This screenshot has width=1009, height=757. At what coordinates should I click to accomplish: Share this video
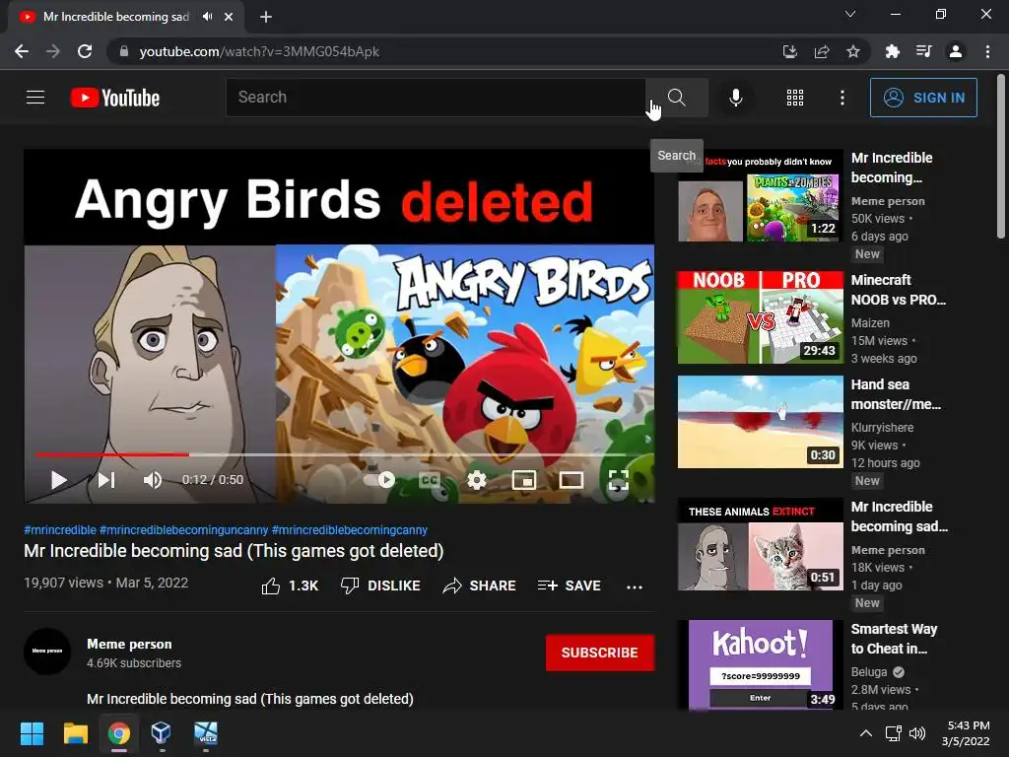480,585
